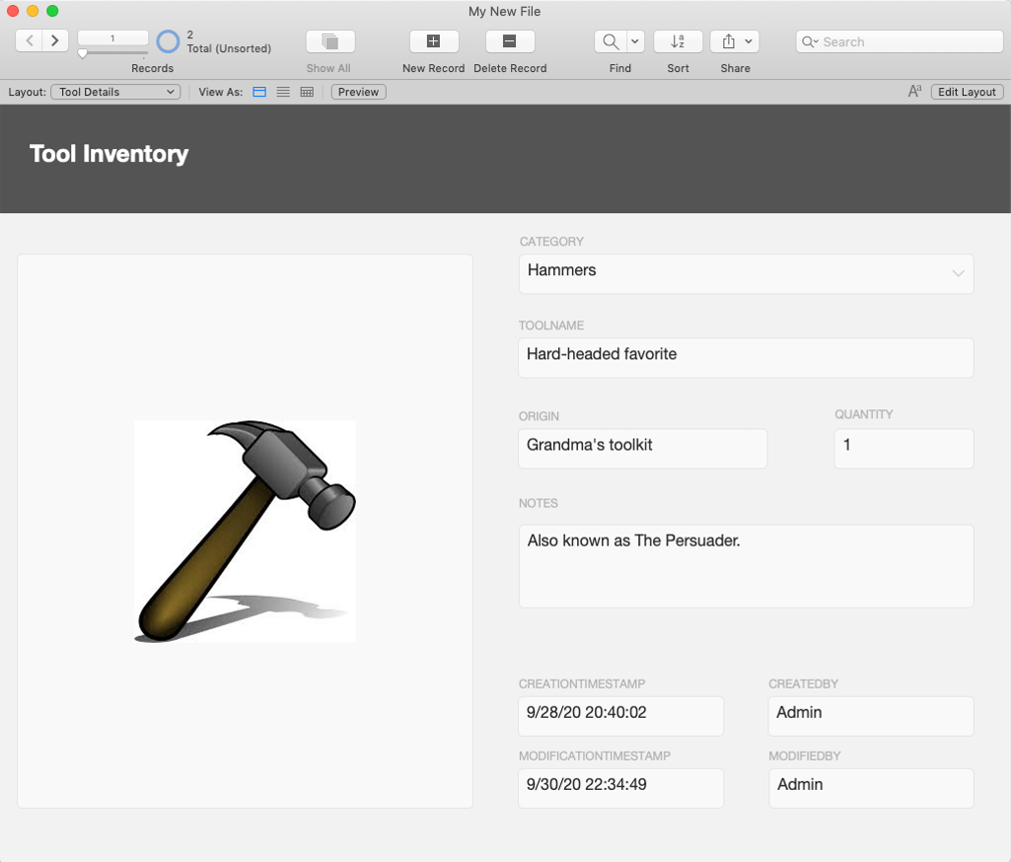Click the Toolname field Hard-headed favorite
Image resolution: width=1011 pixels, height=862 pixels.
tap(746, 358)
